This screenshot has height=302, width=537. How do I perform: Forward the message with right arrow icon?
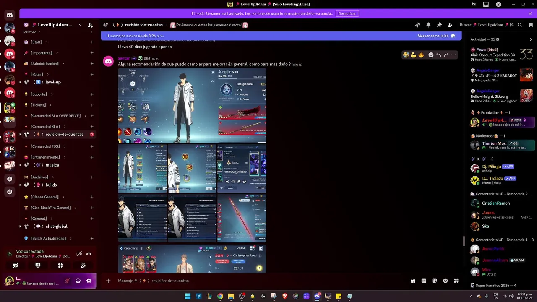[x=446, y=55]
